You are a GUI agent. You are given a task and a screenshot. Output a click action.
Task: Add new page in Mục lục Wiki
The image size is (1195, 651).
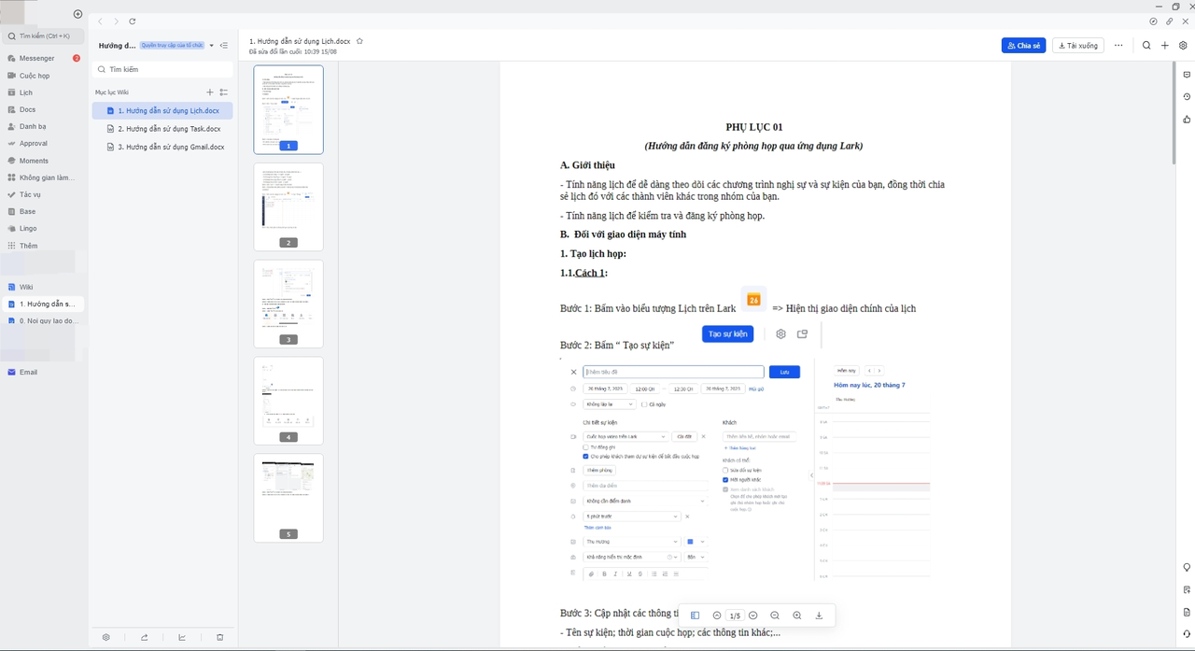209,92
